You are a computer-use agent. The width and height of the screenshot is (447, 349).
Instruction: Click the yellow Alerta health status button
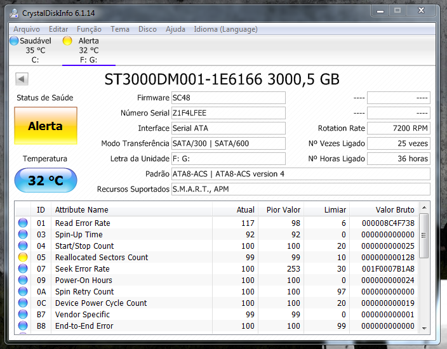(46, 126)
